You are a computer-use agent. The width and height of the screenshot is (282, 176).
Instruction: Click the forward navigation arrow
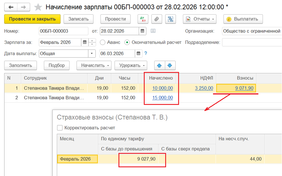[x=24, y=7]
